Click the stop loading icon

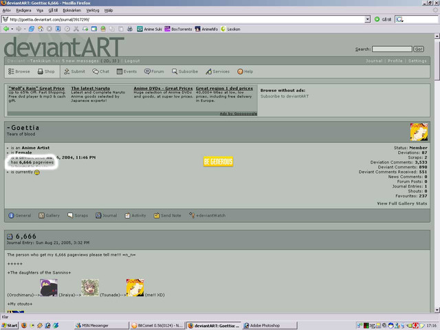(x=49, y=29)
